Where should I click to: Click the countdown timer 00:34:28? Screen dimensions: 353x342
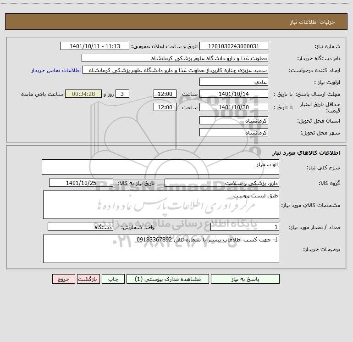click(x=83, y=94)
